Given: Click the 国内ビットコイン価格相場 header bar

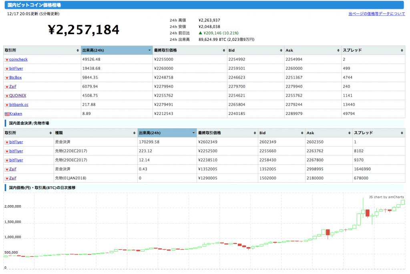Looking at the screenshot, I should coord(204,5).
